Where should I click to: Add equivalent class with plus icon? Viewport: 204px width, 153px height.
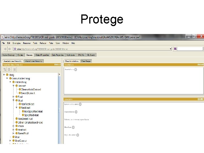tap(80, 104)
